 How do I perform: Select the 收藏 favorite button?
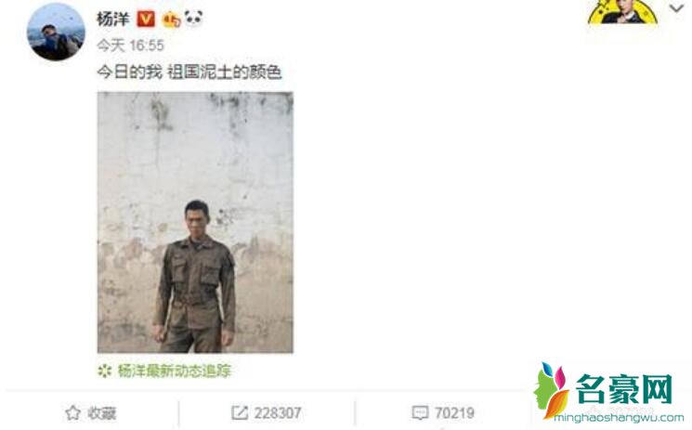[x=90, y=412]
